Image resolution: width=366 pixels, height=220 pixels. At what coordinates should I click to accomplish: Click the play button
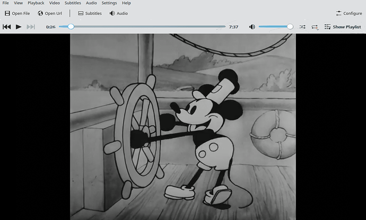[19, 27]
